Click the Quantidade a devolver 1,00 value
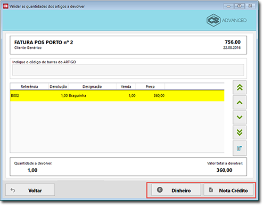The image size is (264, 207). [32, 170]
